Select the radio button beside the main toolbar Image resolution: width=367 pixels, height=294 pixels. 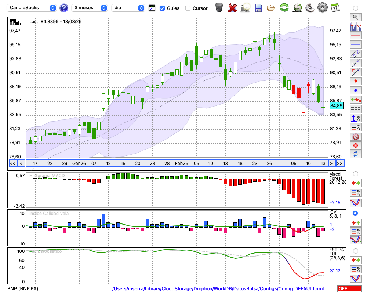tap(356, 8)
